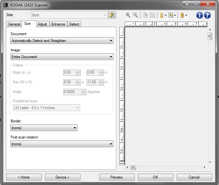Decrease Size height with down stepper arrow
Image resolution: width=219 pixels, height=185 pixels.
click(x=101, y=84)
